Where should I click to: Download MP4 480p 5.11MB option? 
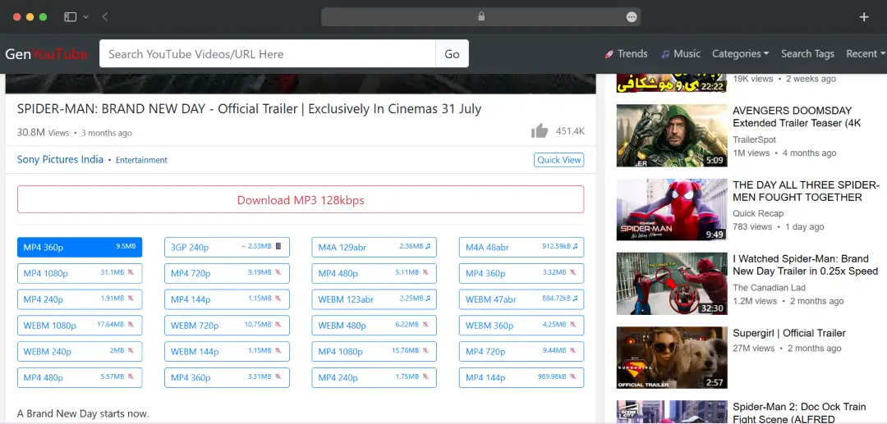(374, 273)
